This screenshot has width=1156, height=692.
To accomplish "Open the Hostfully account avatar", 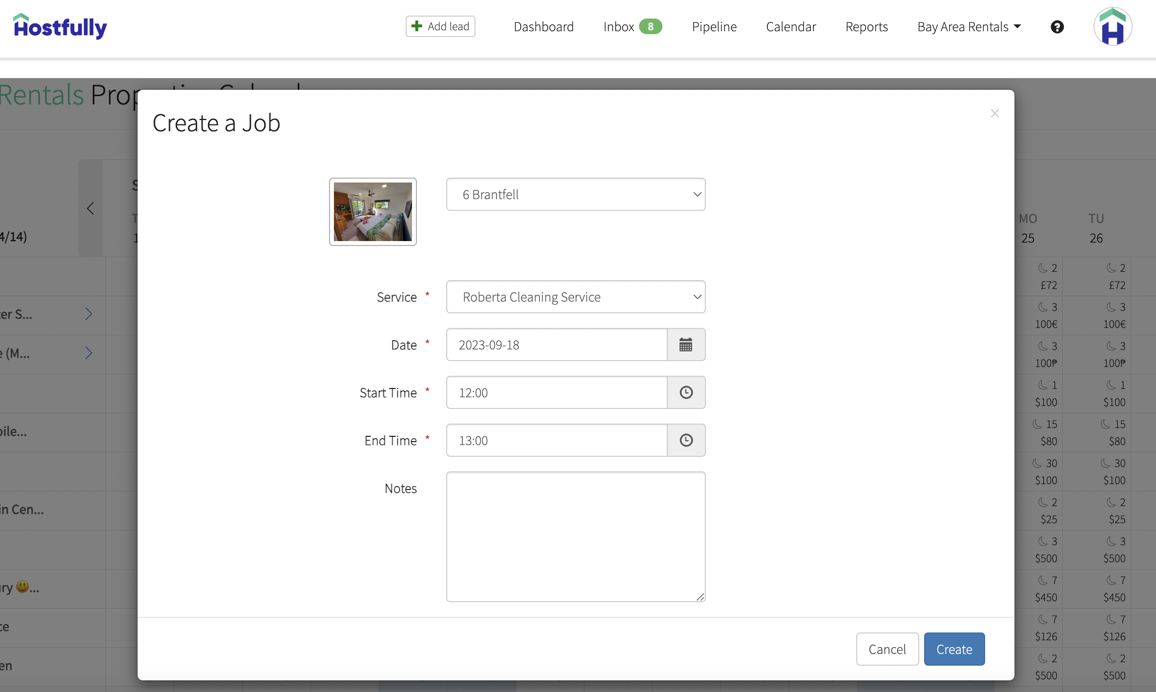I will click(1112, 26).
